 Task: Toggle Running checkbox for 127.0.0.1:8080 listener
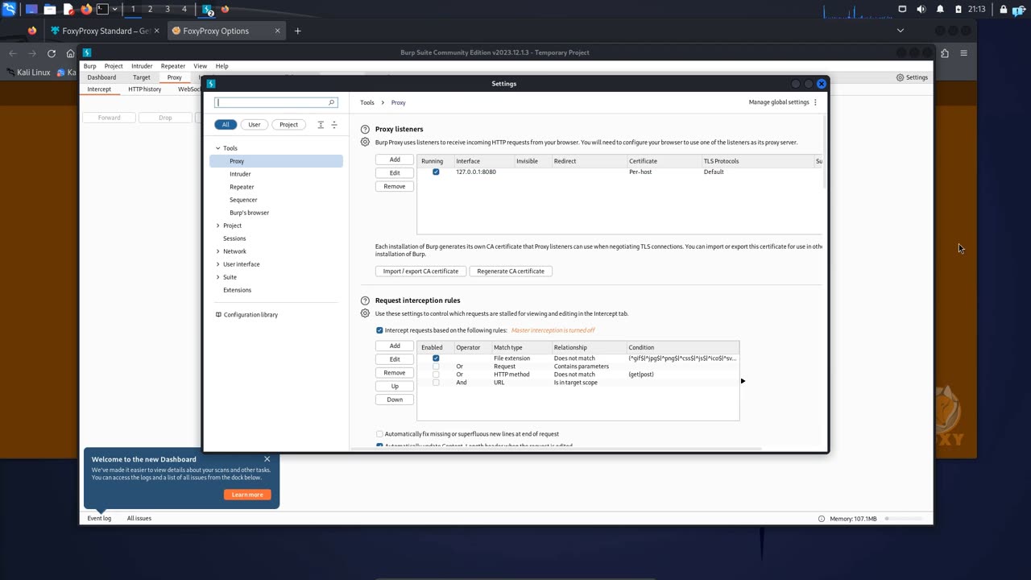tap(436, 172)
